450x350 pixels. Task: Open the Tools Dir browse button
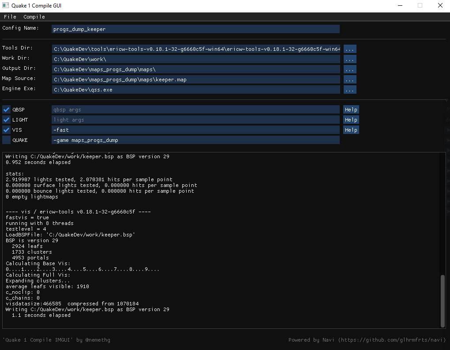tap(349, 49)
